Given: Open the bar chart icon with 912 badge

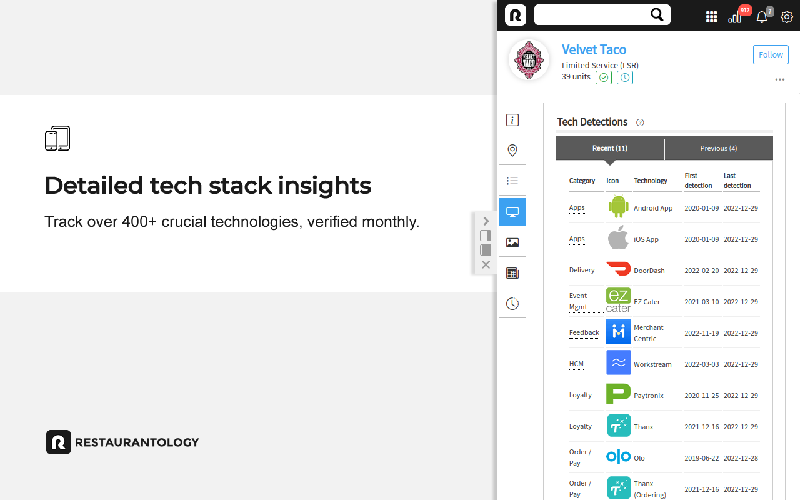Looking at the screenshot, I should click(735, 17).
